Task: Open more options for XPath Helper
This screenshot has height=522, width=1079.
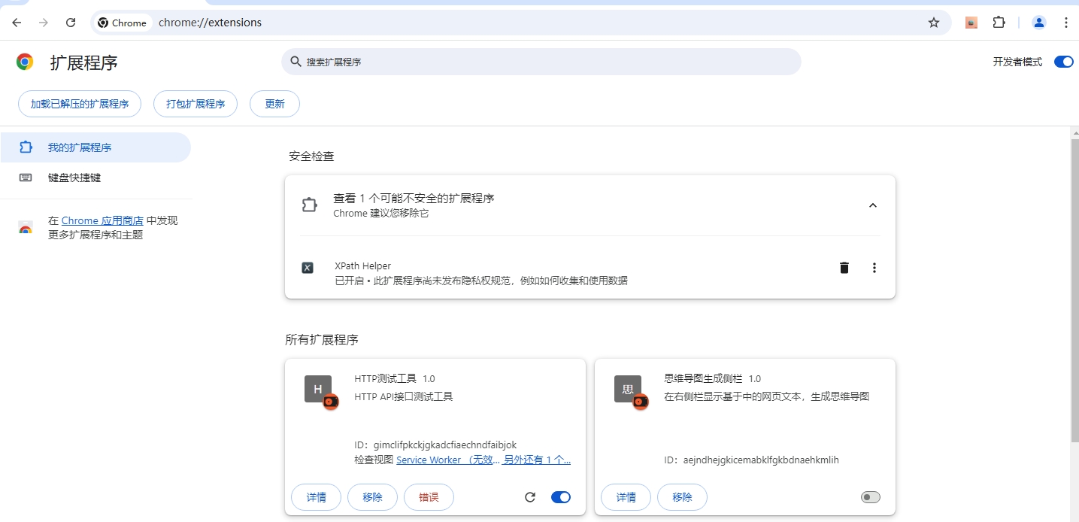Action: (x=874, y=268)
